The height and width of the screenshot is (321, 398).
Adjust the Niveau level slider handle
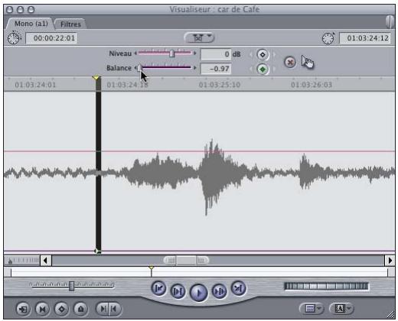(172, 53)
